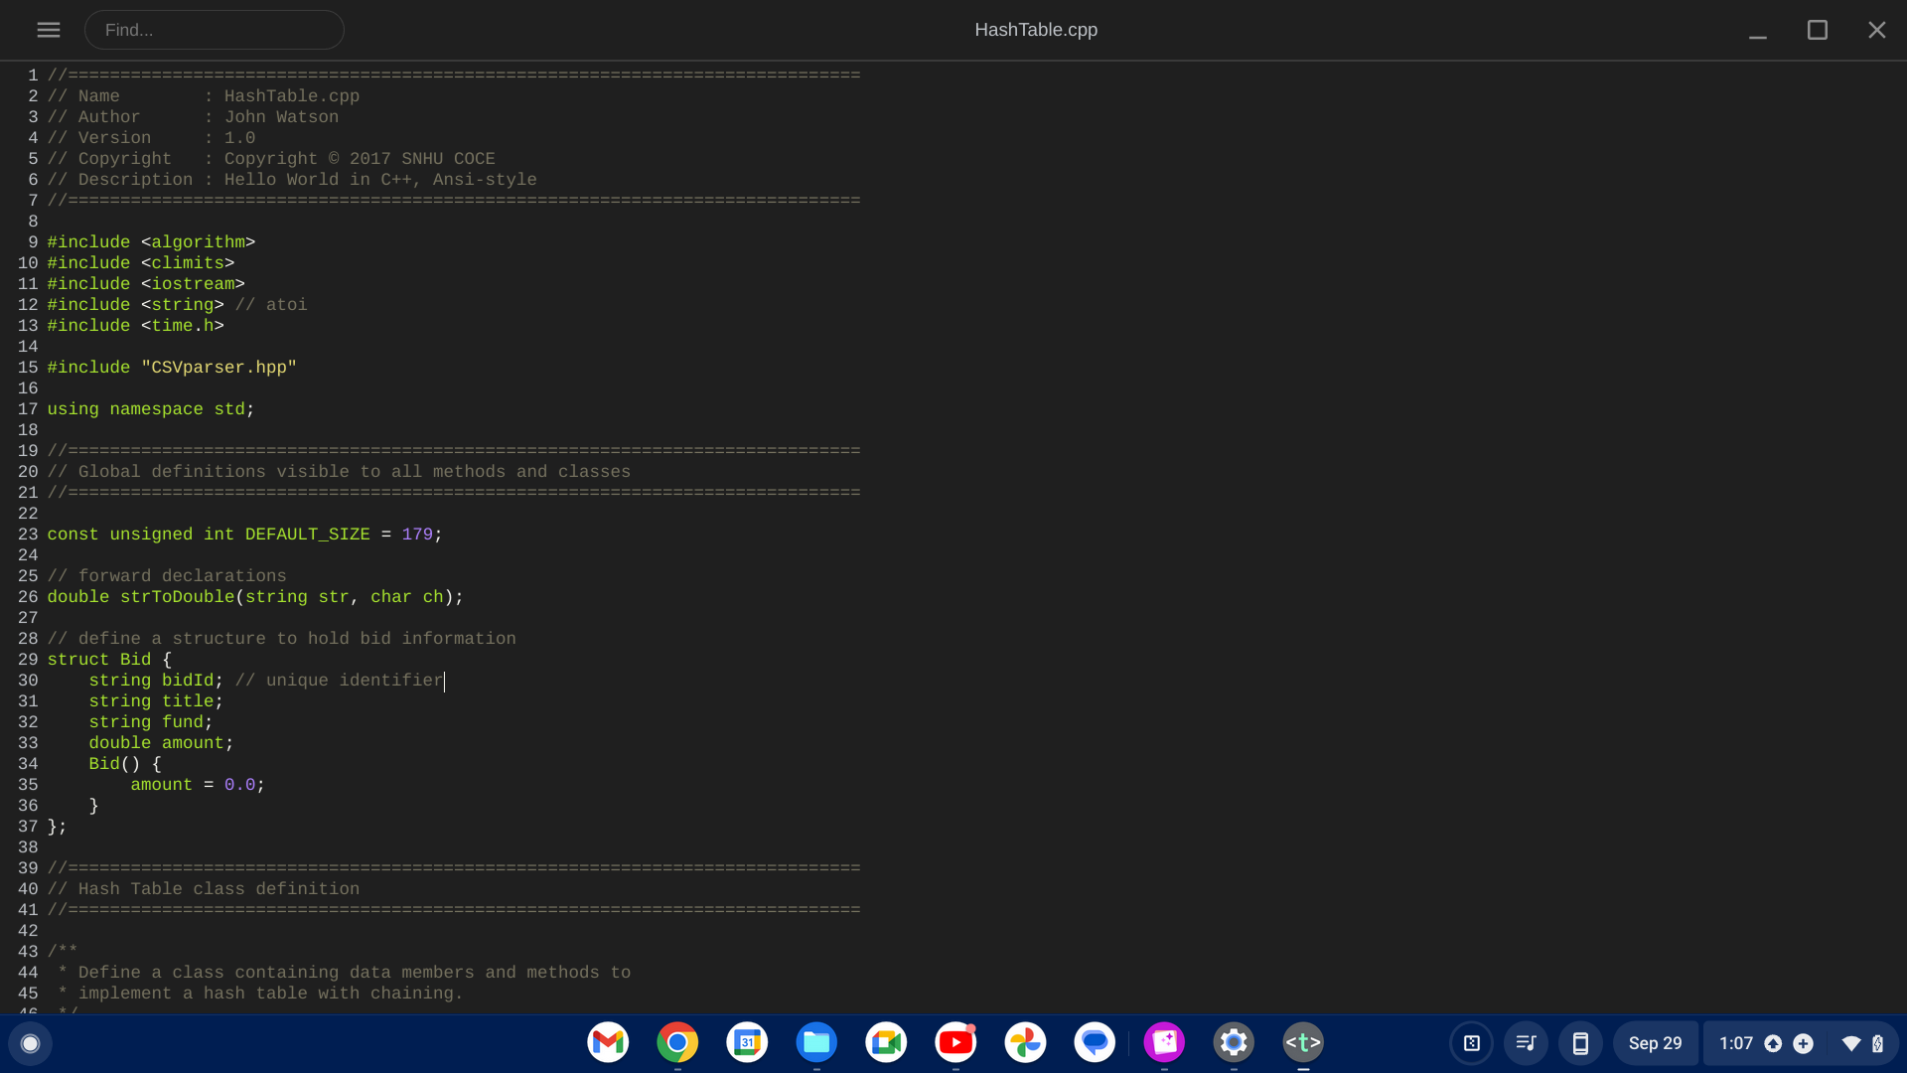Viewport: 1907px width, 1073px height.
Task: Open Google Chrome from the shelf
Action: pos(677,1043)
